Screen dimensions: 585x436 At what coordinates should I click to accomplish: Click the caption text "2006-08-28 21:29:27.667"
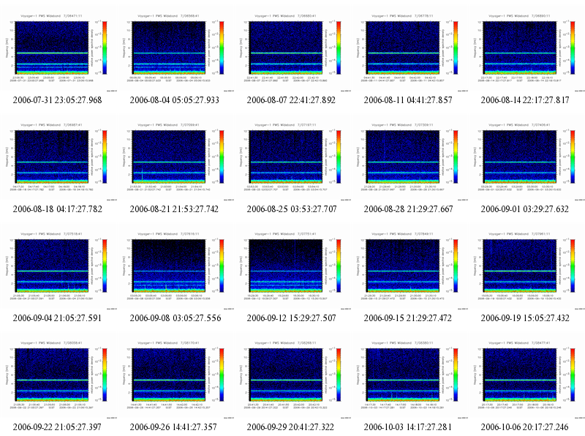click(408, 209)
